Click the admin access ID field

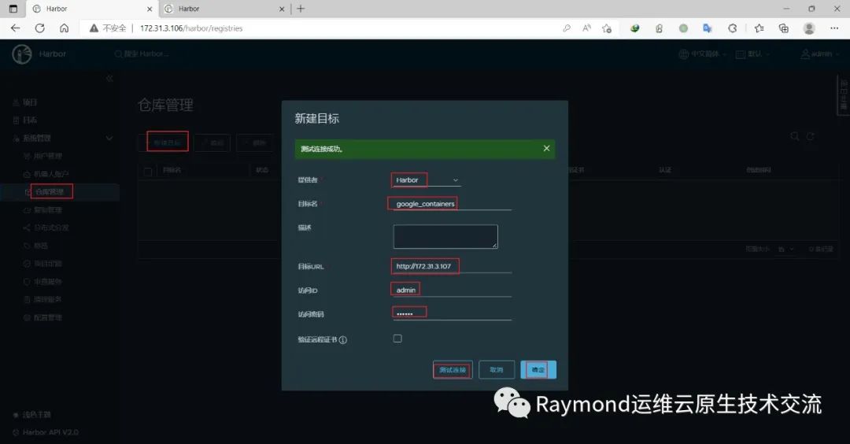[x=452, y=290]
